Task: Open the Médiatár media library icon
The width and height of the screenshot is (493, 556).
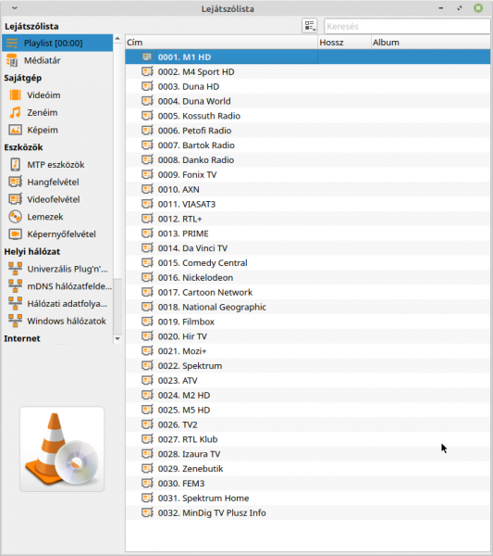Action: click(12, 60)
